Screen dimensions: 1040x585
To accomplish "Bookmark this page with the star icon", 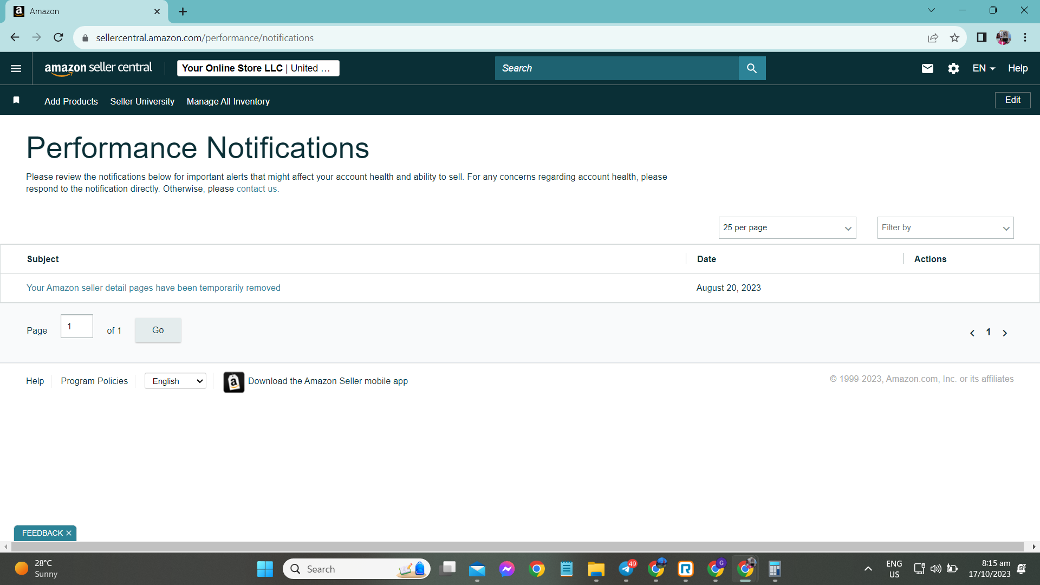I will tap(954, 37).
